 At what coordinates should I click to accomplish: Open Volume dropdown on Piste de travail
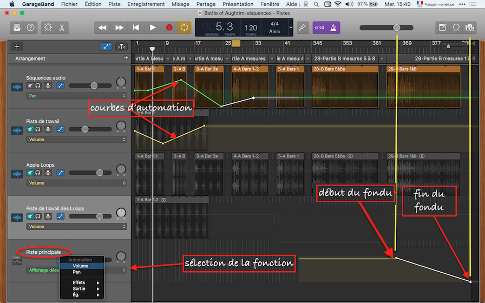click(x=76, y=140)
